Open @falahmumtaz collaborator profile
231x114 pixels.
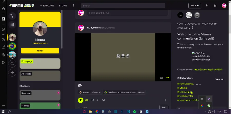click(185, 96)
